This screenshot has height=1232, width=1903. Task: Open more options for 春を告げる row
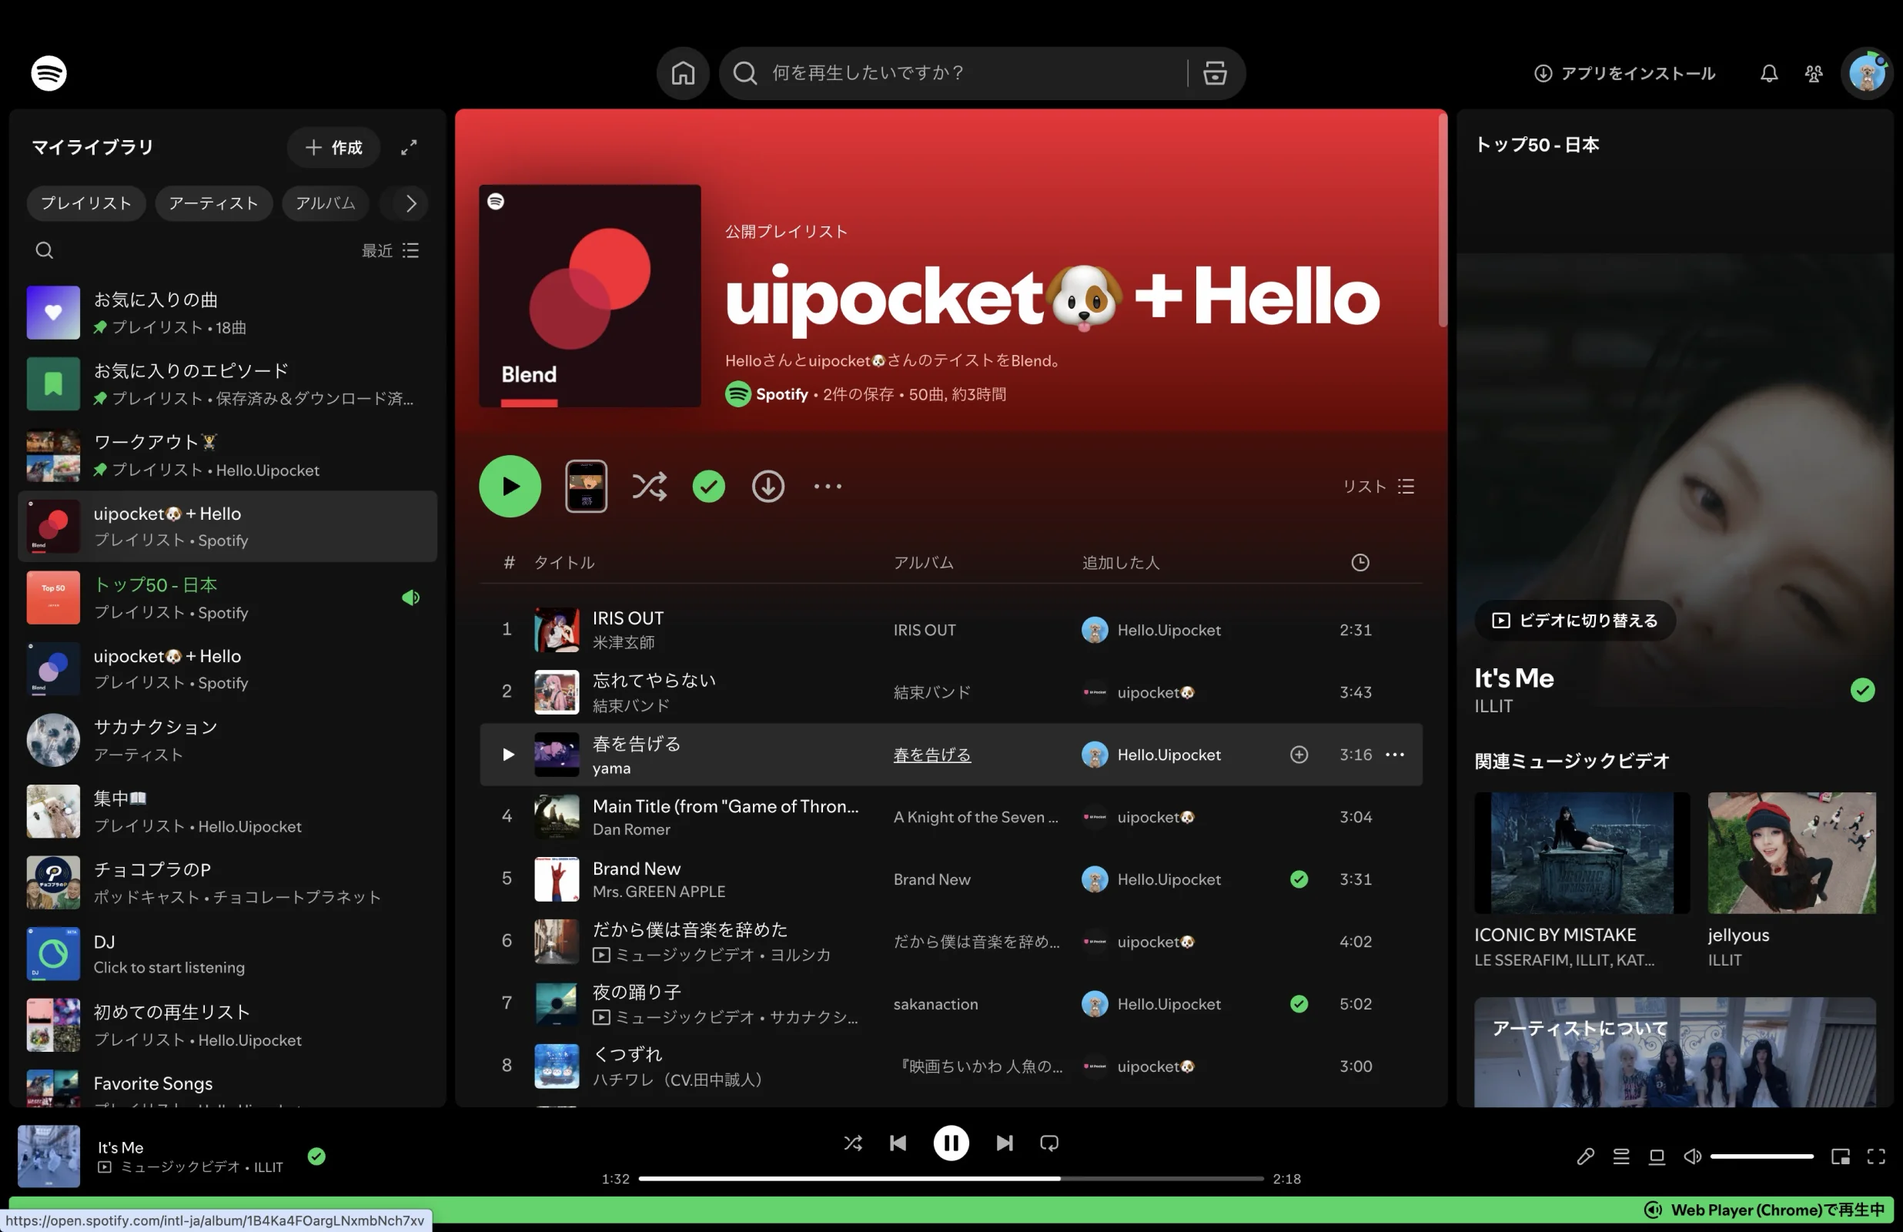coord(1394,755)
